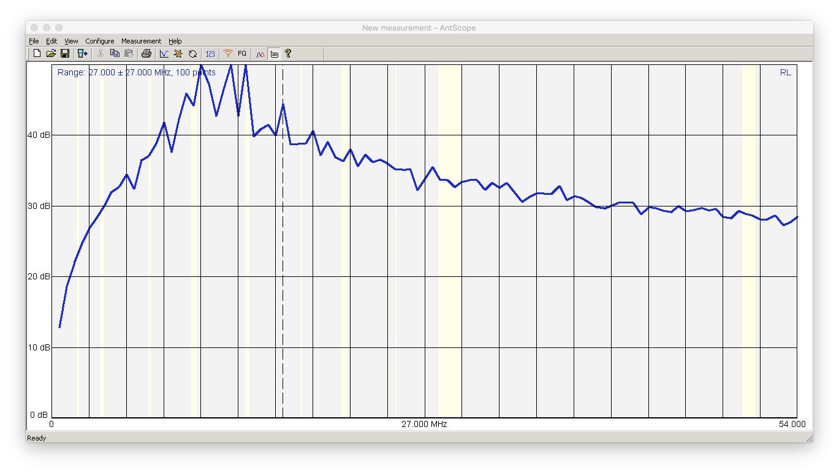
Task: Open a file with the folder icon
Action: click(x=51, y=54)
